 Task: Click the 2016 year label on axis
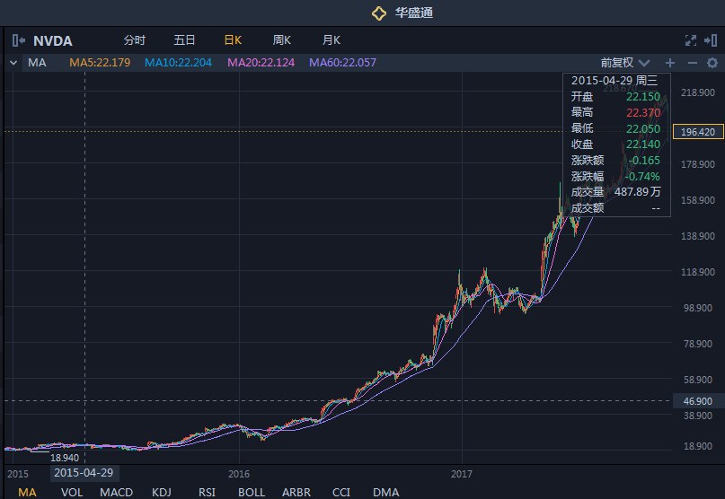pyautogui.click(x=239, y=474)
